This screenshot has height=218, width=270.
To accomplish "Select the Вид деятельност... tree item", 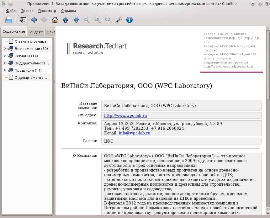I will pos(32,63).
